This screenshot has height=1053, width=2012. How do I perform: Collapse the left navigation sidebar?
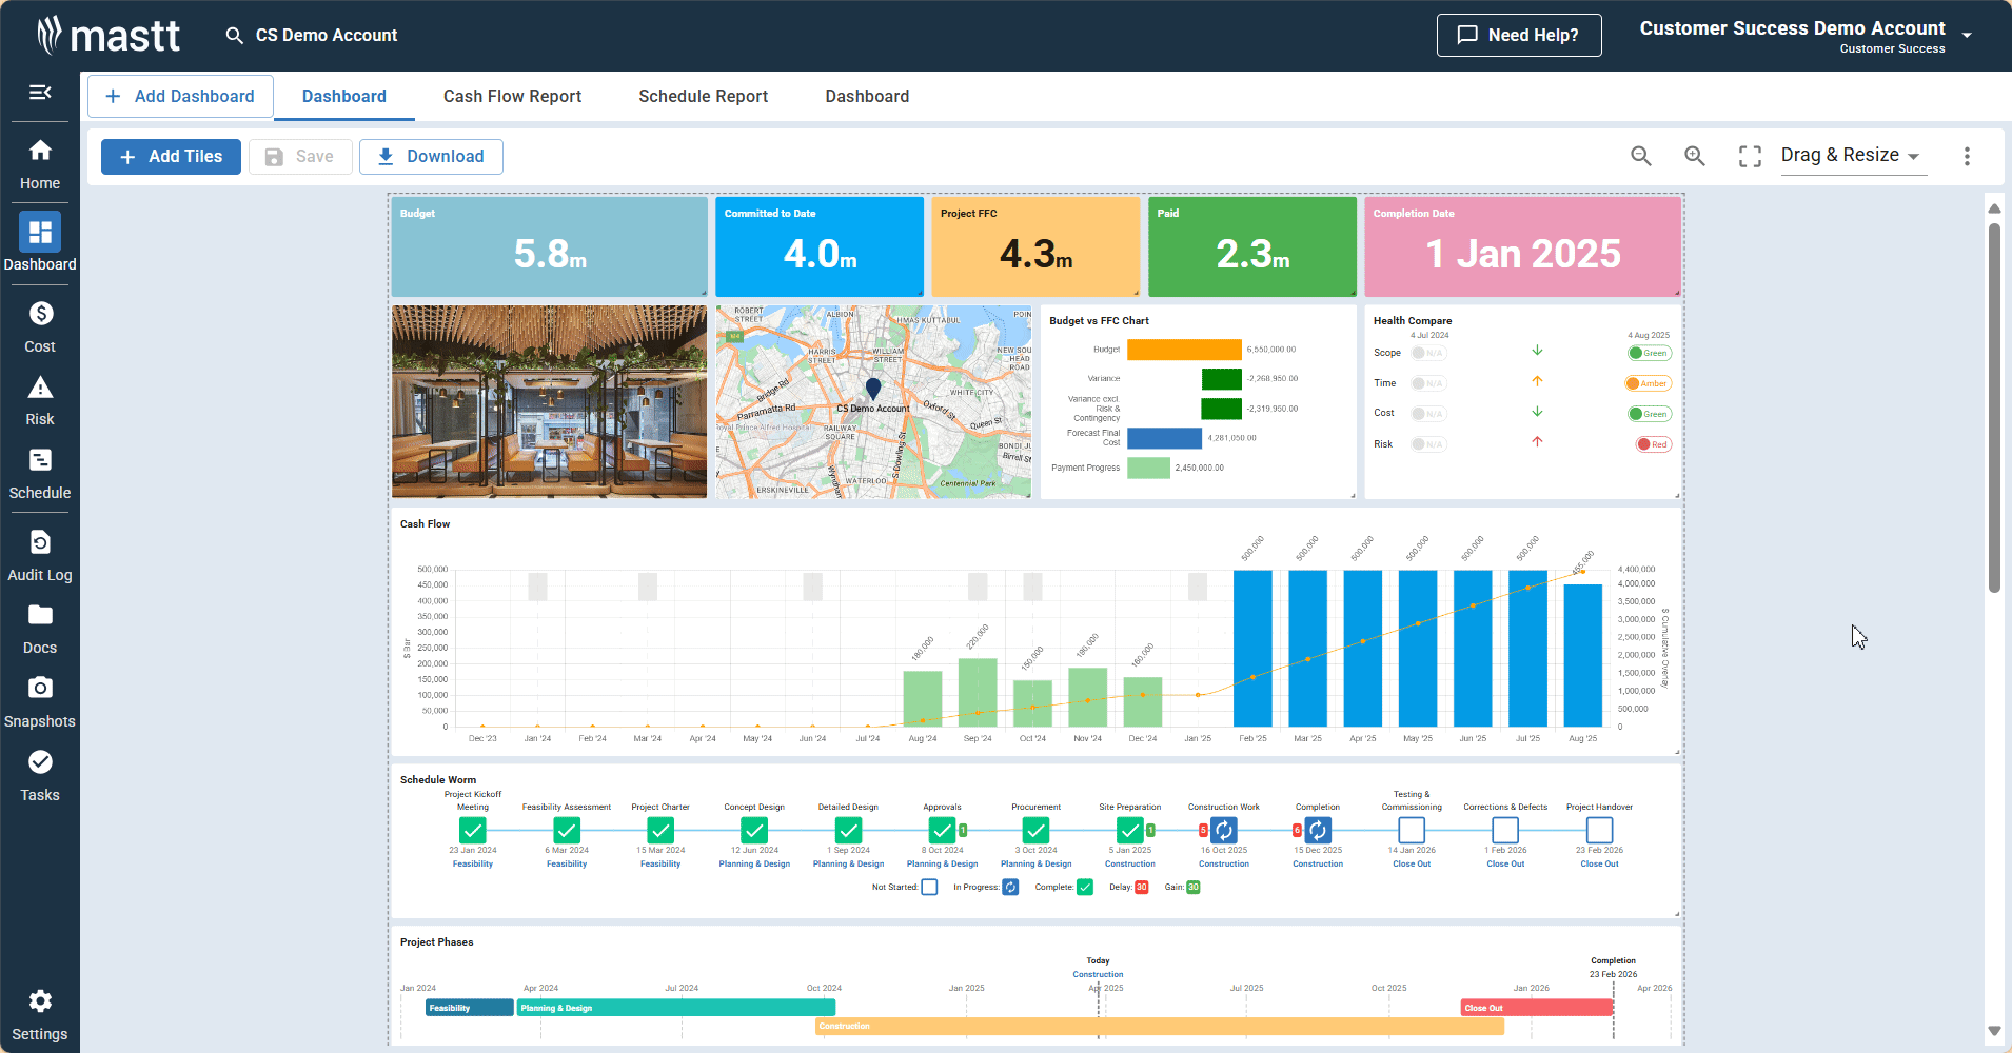[40, 93]
